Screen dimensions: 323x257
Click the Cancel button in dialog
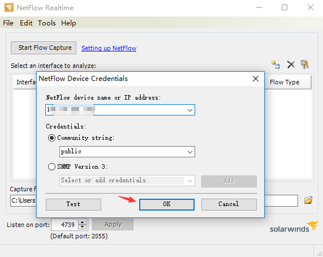tap(229, 204)
